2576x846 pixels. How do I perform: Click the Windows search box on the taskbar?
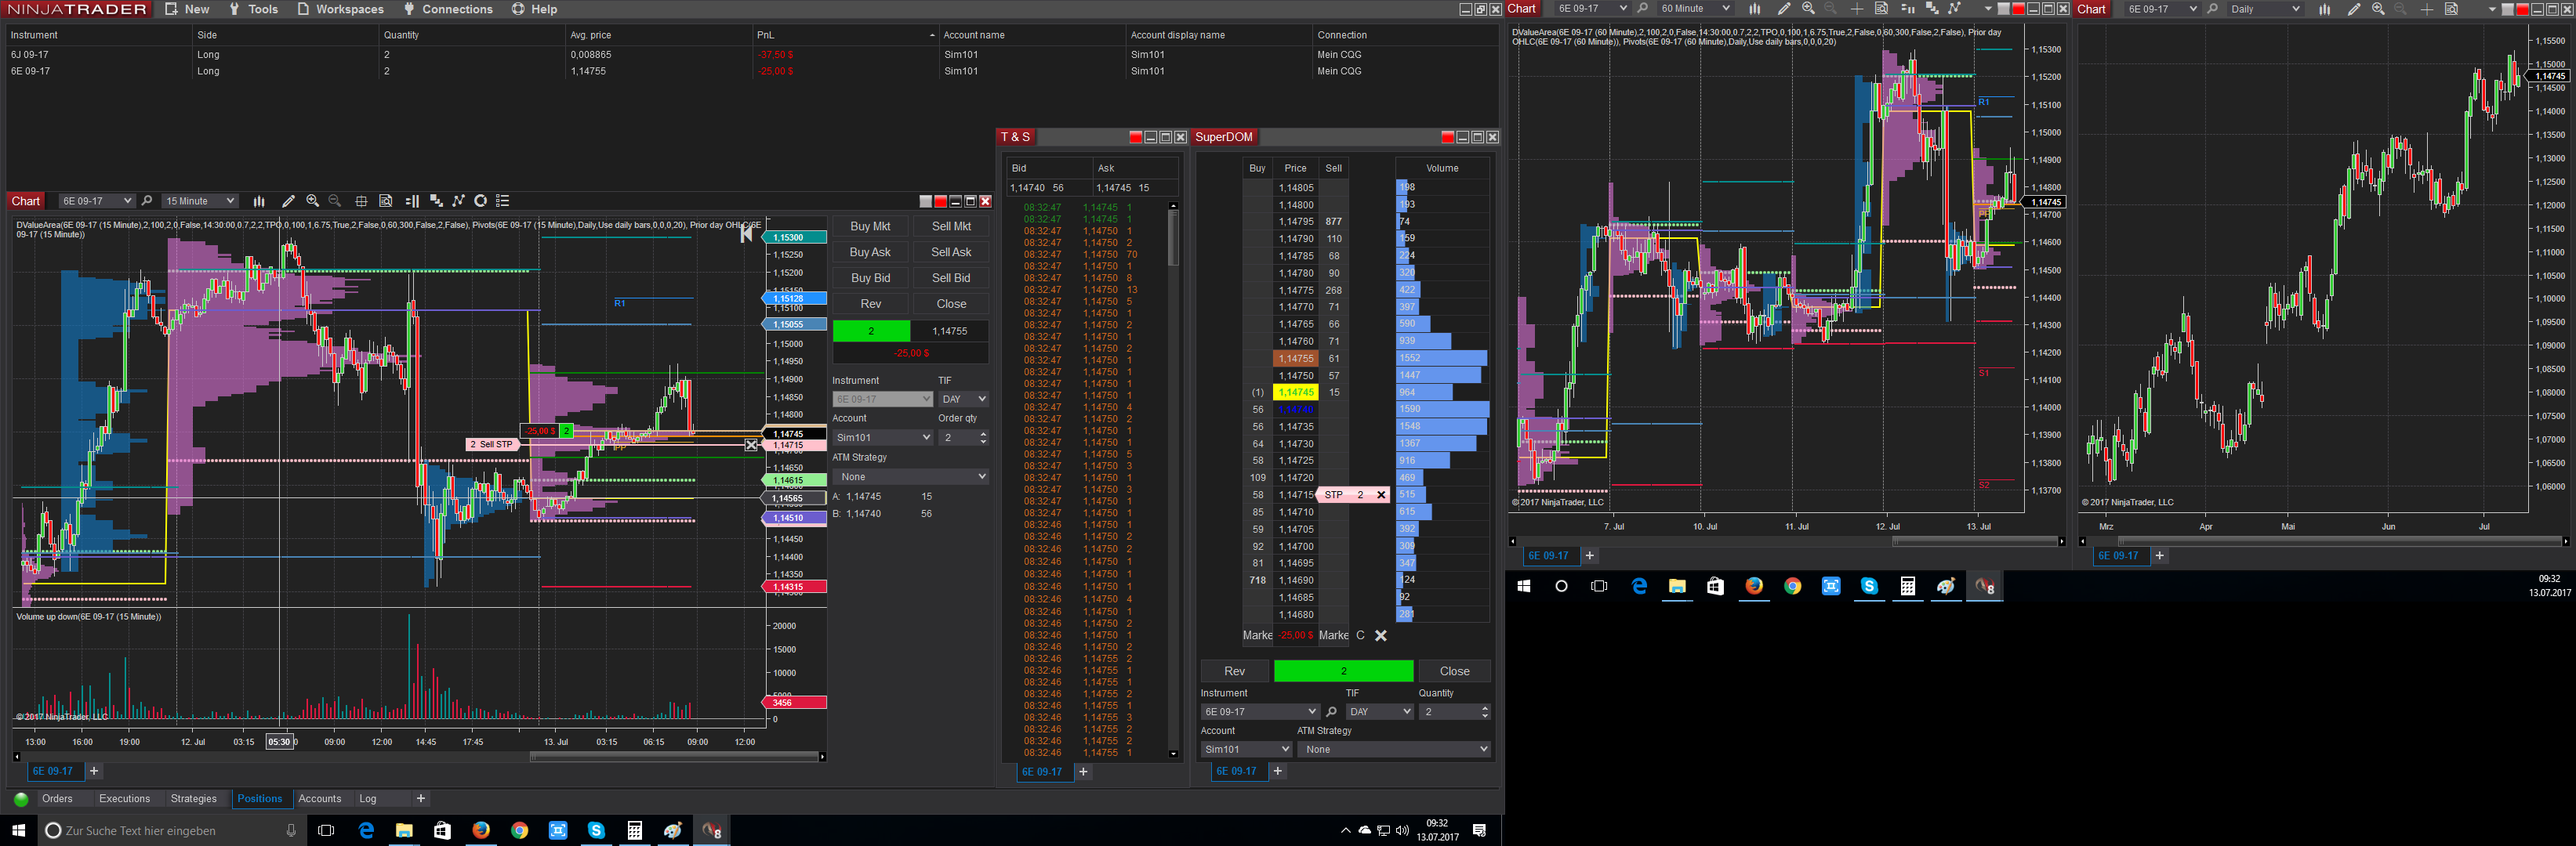[170, 831]
